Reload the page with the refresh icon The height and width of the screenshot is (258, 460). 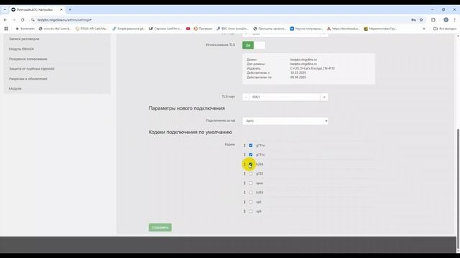click(22, 20)
